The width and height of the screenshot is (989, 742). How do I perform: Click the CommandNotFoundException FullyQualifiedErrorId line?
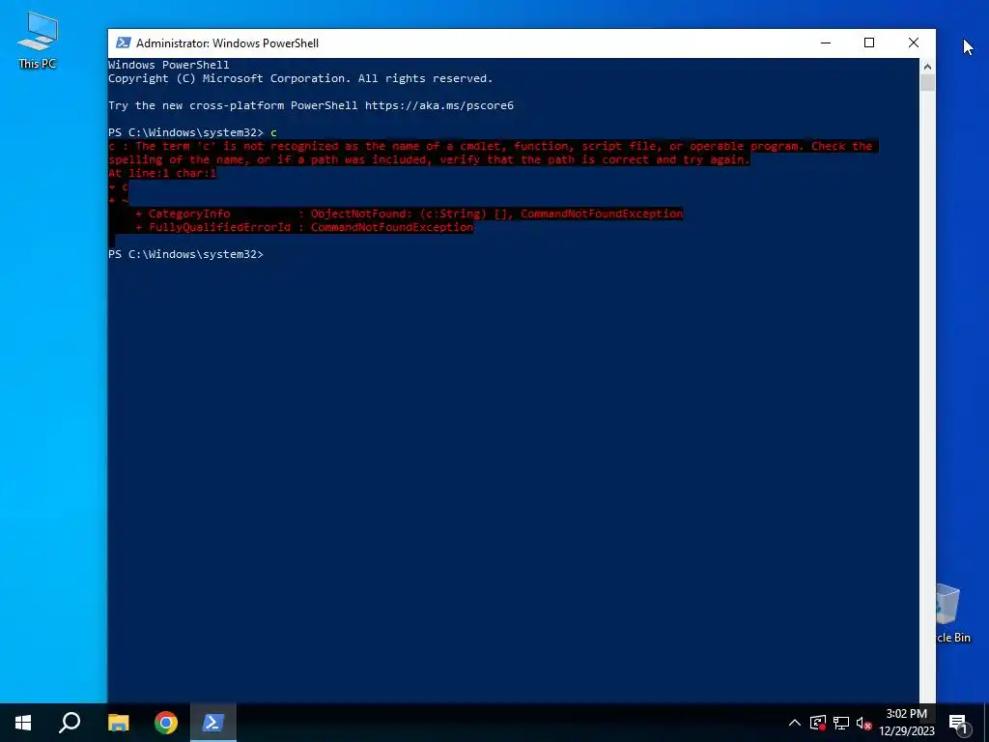point(304,227)
